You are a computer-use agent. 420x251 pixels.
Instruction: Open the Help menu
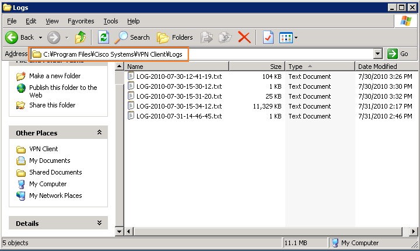point(133,21)
